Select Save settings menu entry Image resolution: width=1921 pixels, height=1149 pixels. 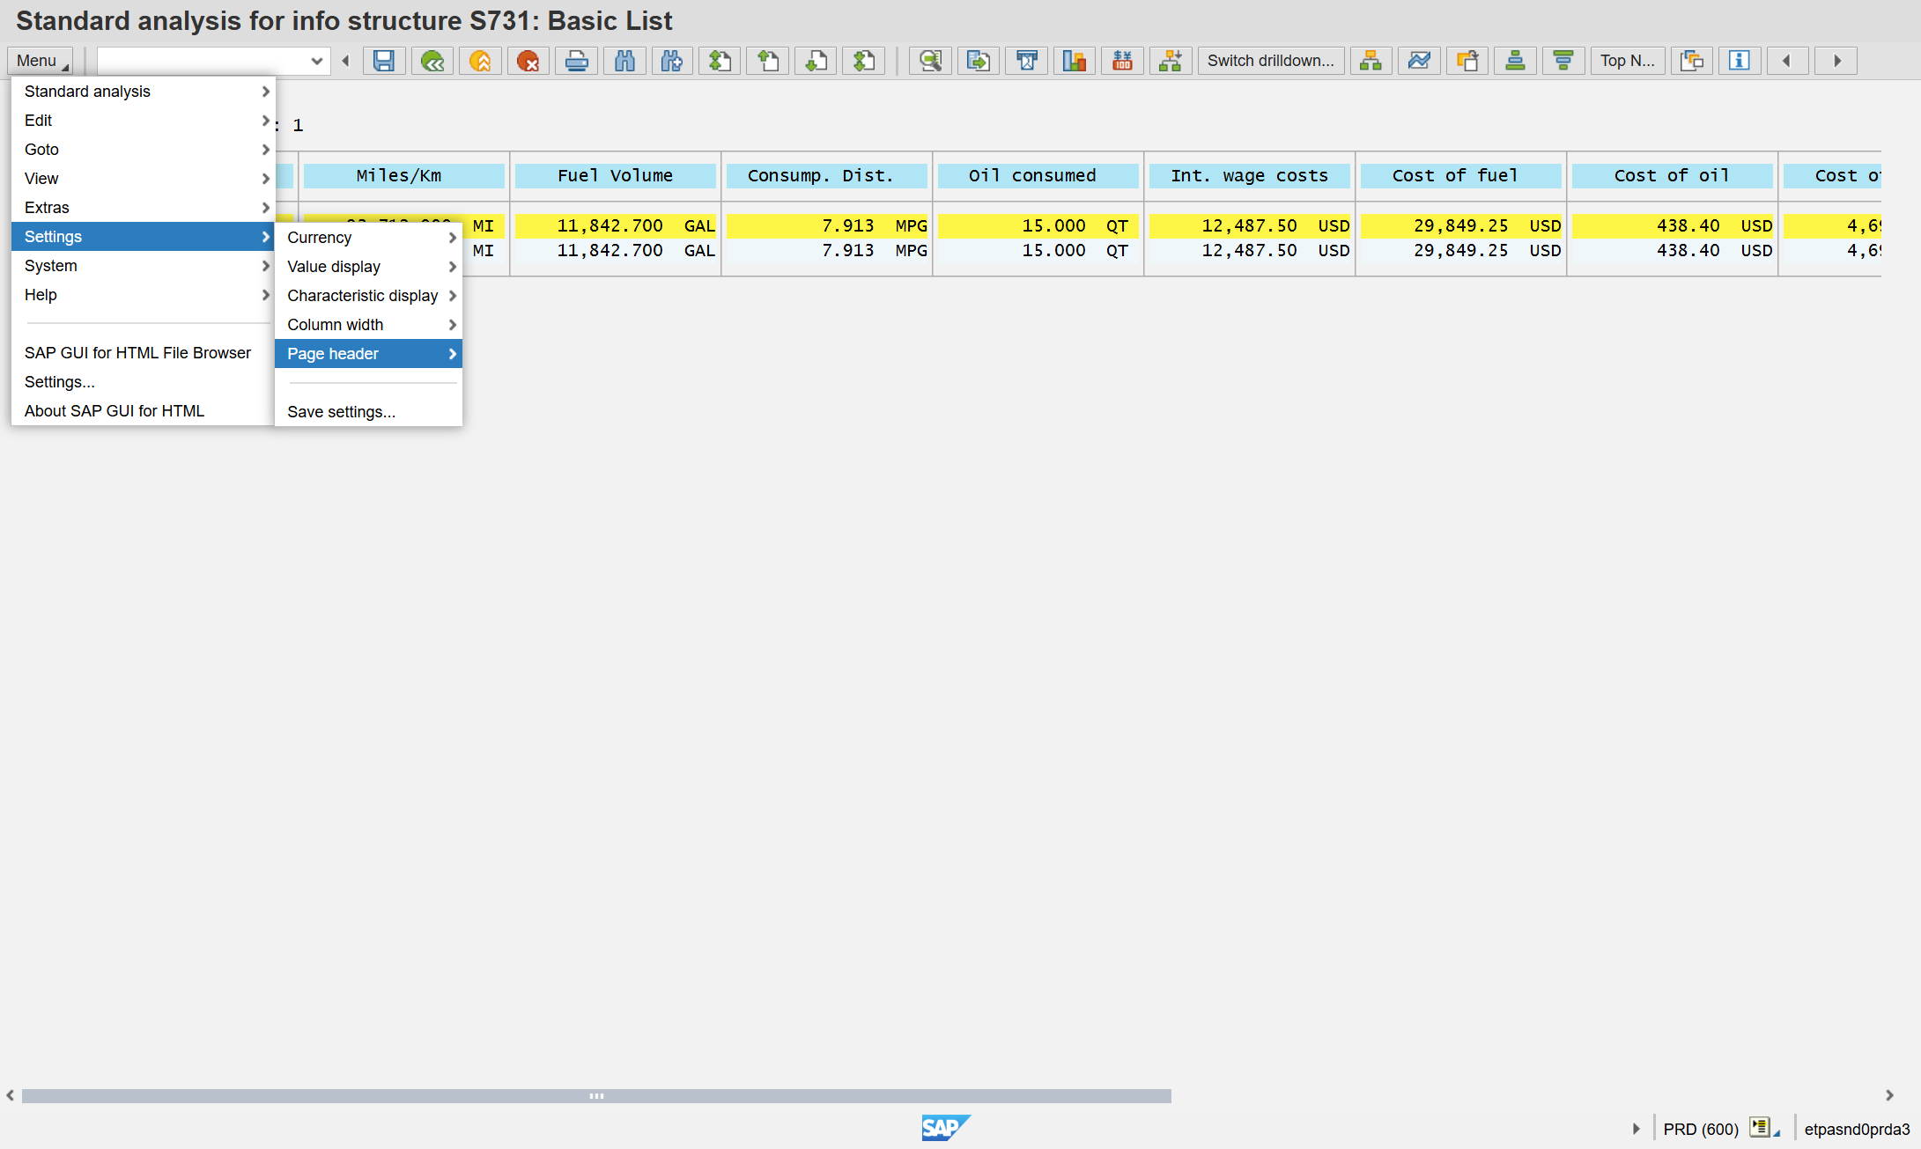click(x=368, y=412)
